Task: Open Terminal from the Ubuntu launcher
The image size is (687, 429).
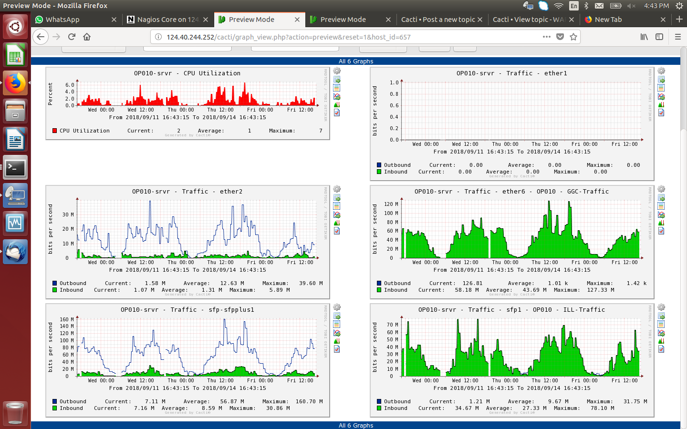Action: click(x=15, y=167)
